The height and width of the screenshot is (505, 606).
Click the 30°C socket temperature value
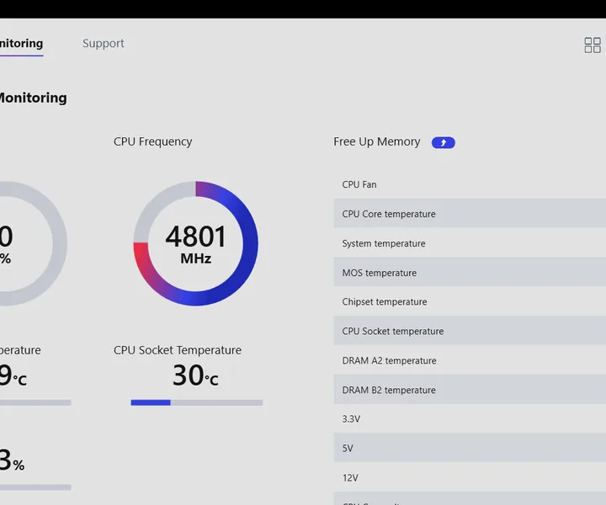[x=195, y=375]
